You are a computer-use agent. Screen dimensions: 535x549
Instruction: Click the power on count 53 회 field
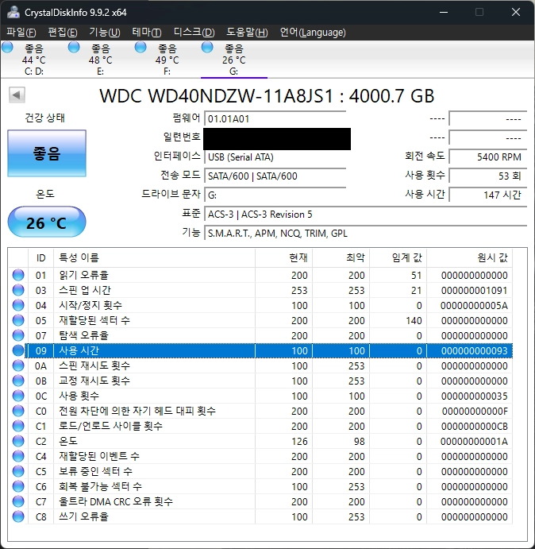coord(487,176)
